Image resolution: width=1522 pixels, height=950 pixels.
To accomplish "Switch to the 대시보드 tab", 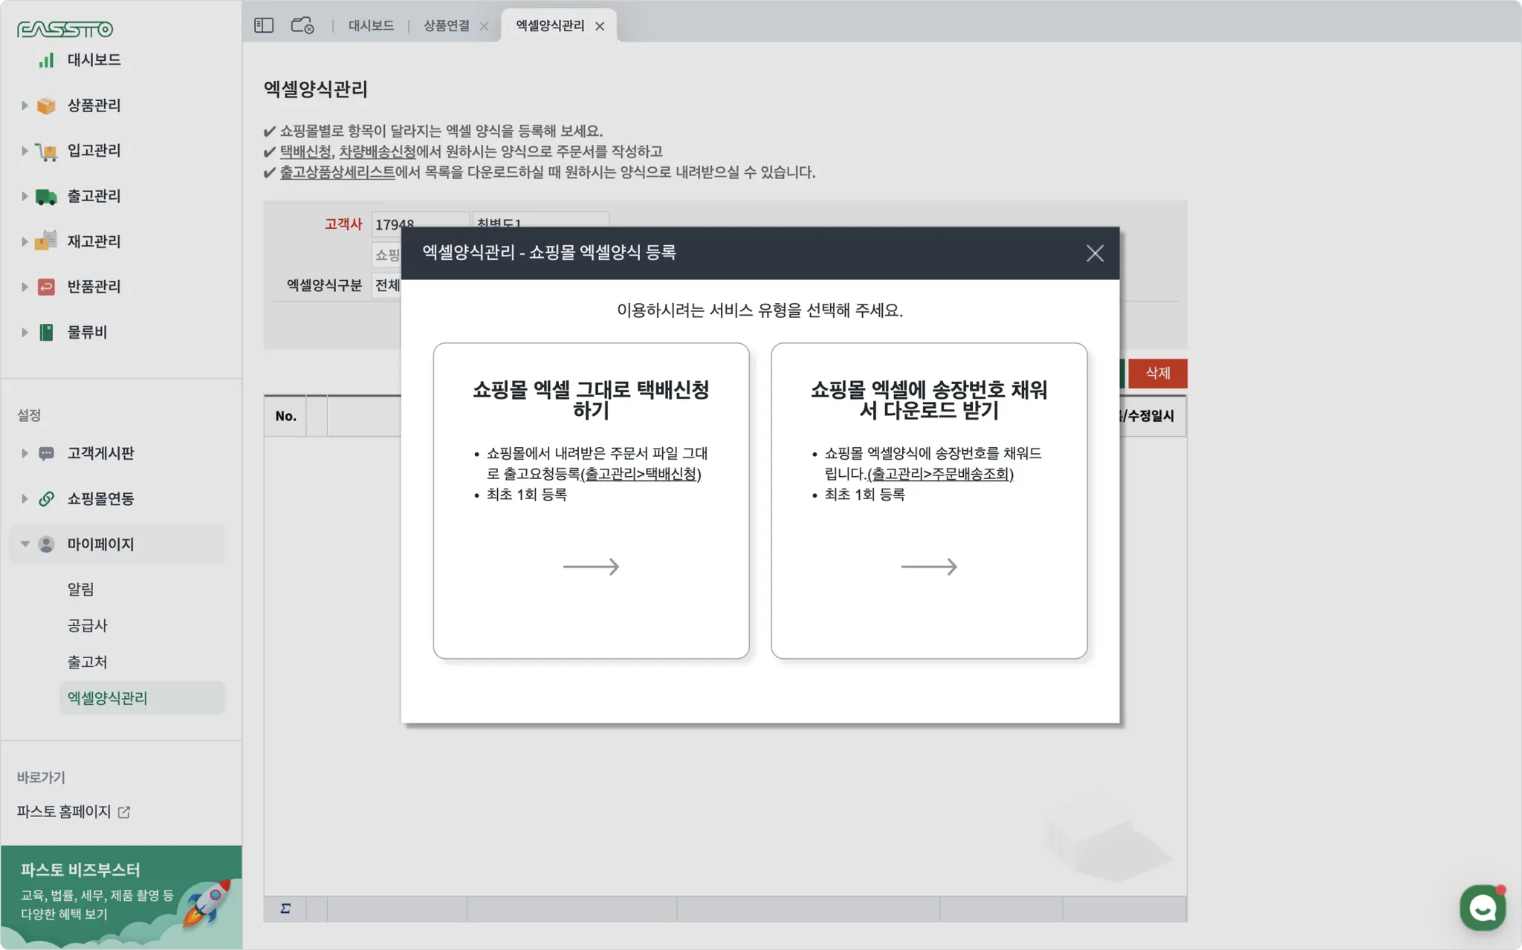I will [371, 25].
